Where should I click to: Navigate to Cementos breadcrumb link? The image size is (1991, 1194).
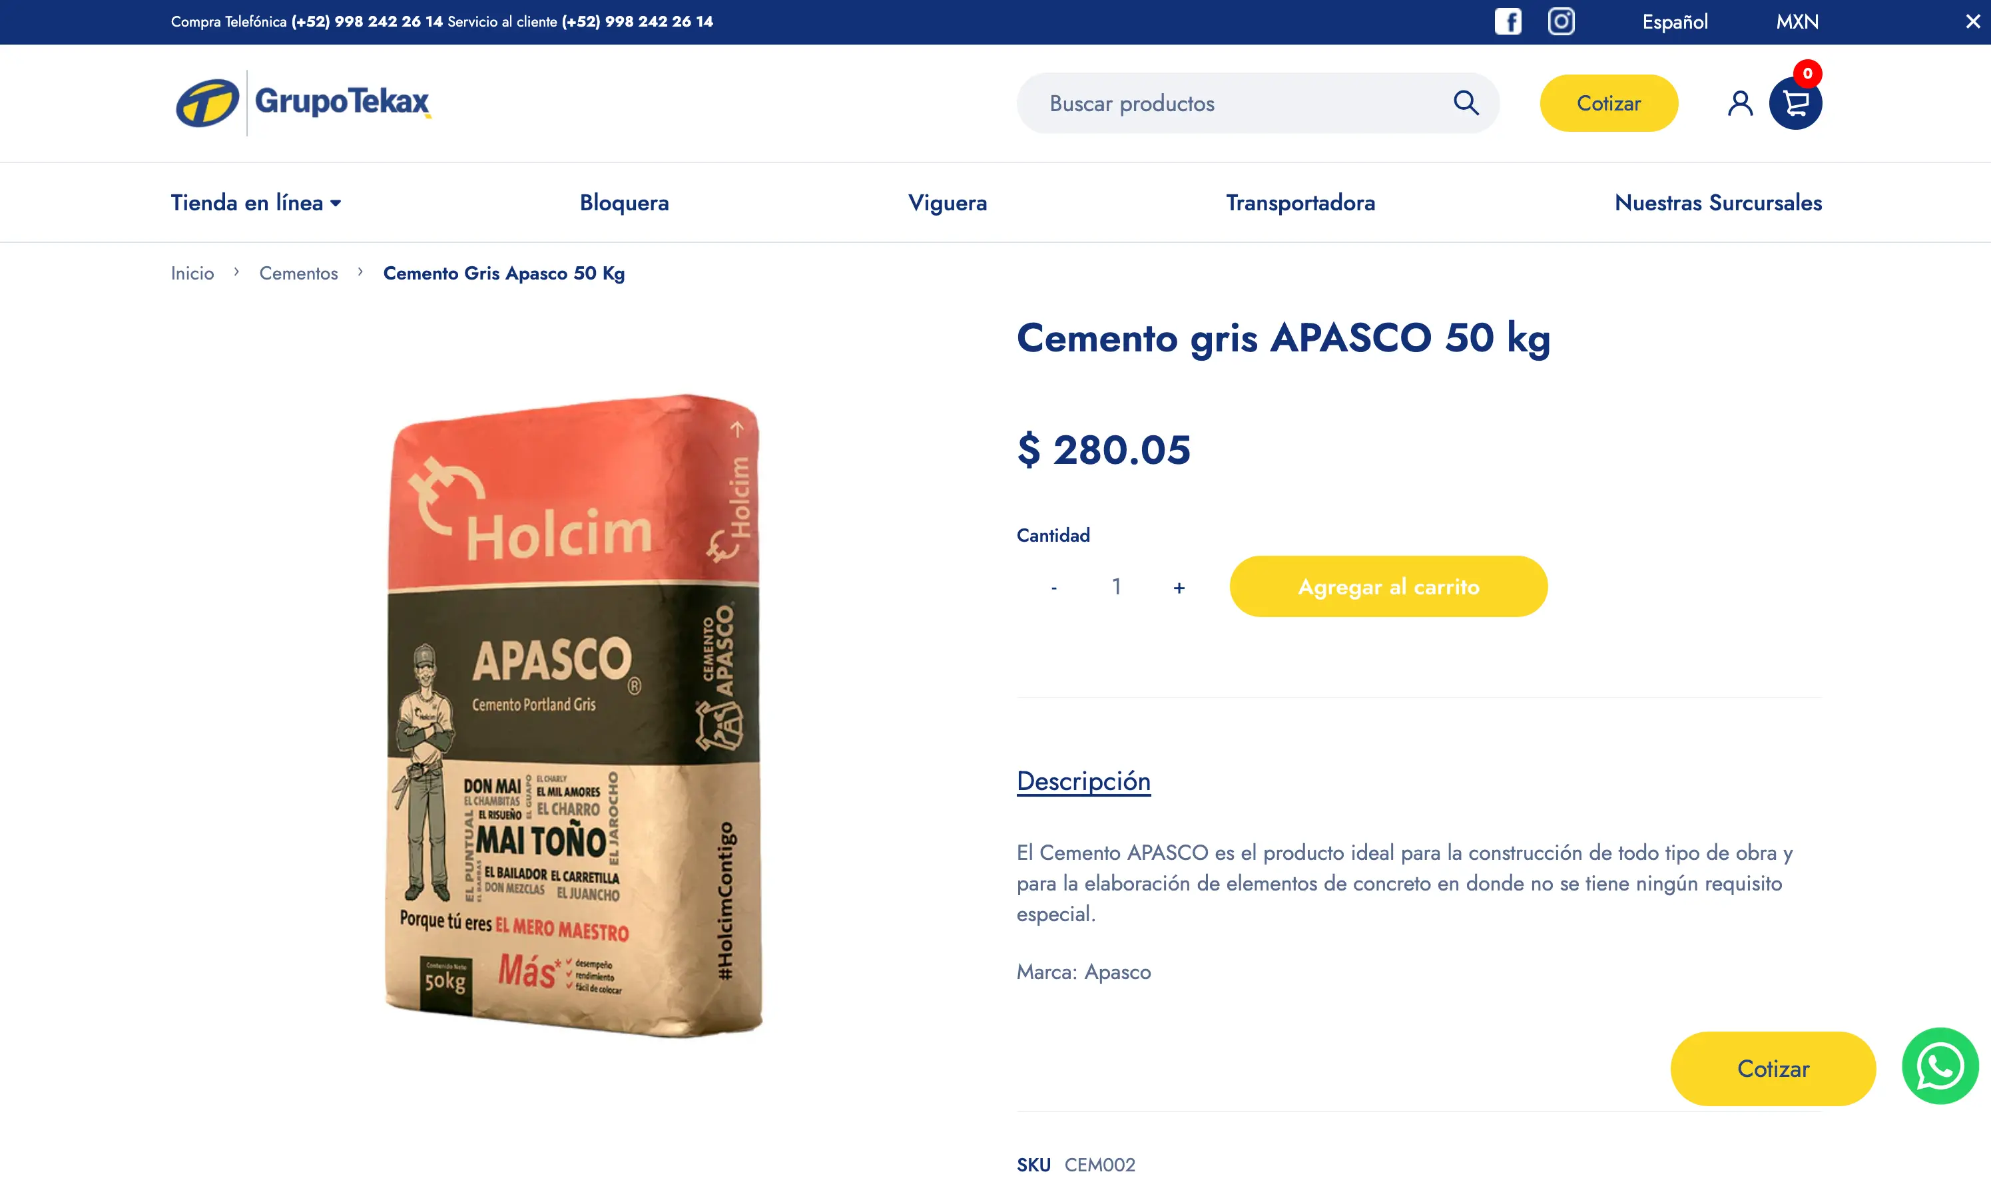[x=298, y=274]
